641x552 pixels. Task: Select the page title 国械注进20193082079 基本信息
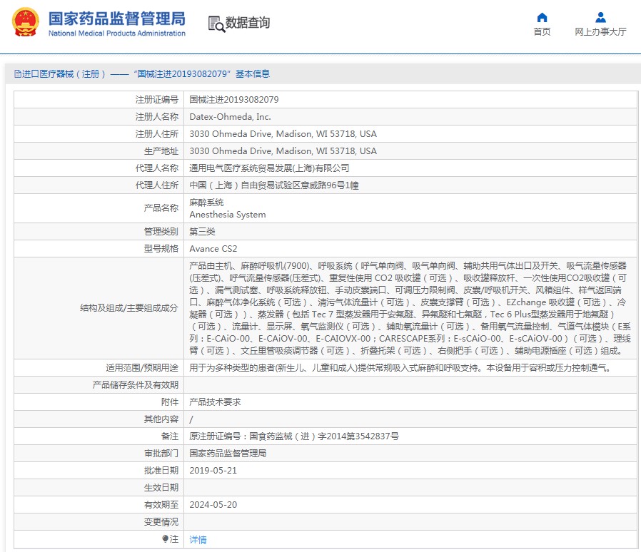point(202,74)
